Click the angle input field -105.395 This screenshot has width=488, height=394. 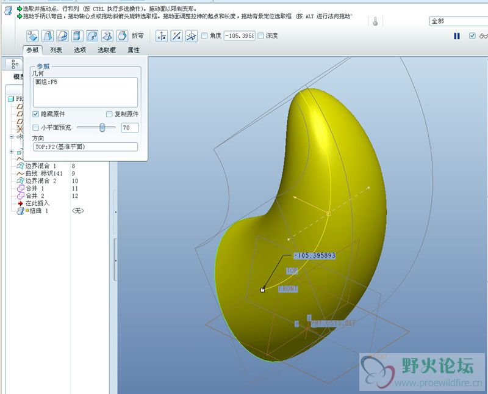239,36
